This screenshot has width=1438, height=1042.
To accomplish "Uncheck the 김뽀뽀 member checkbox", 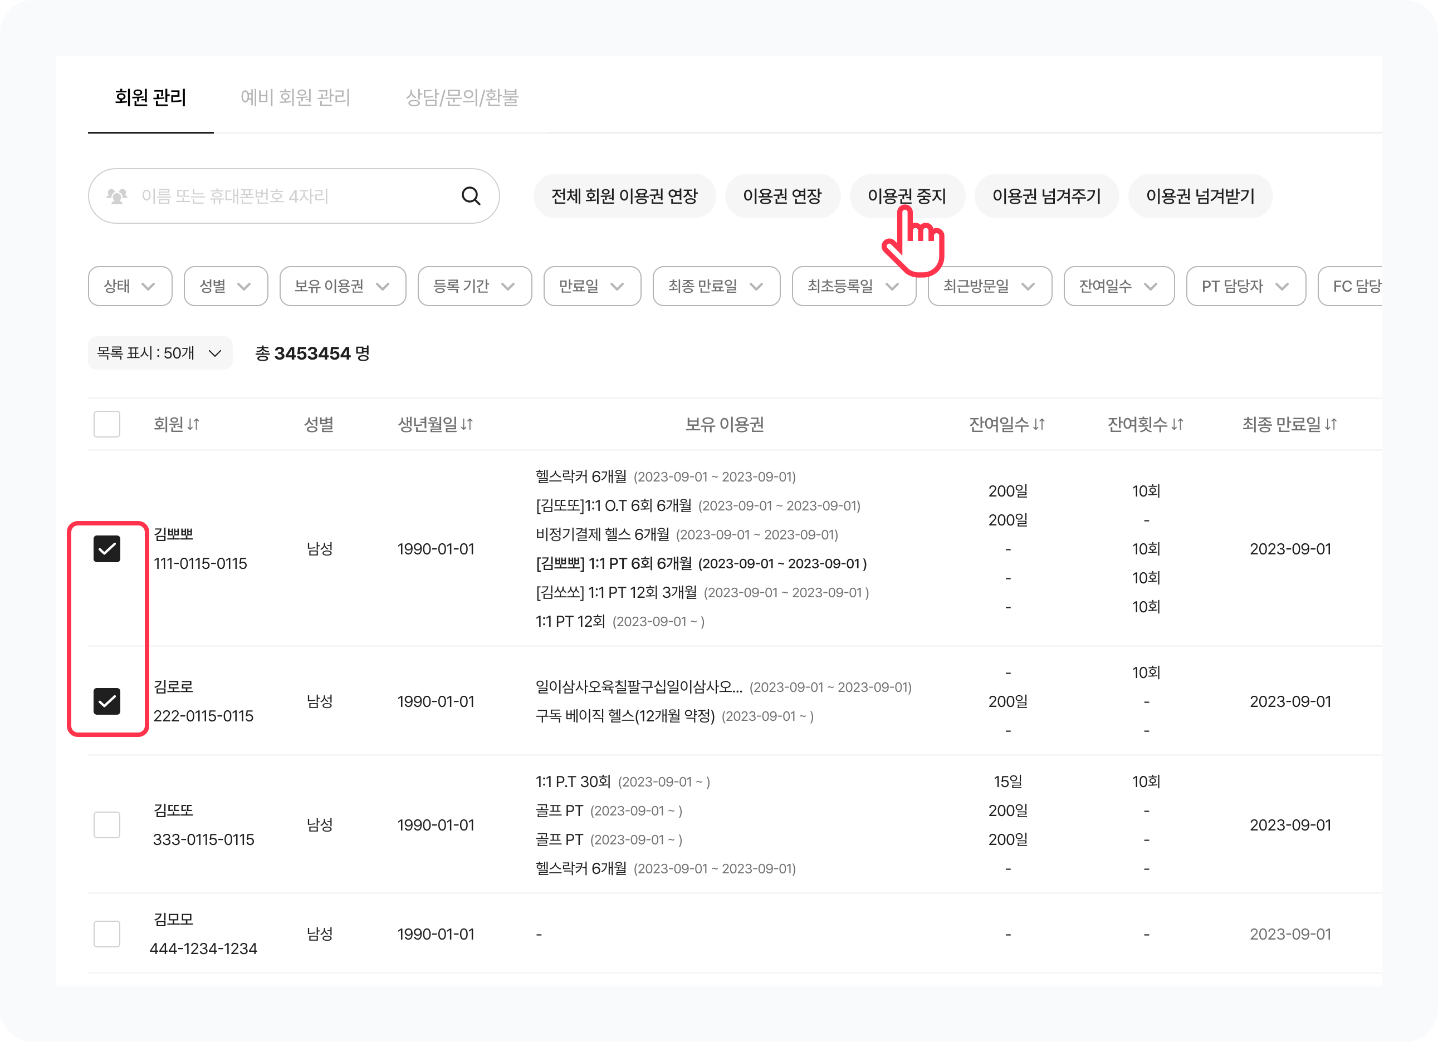I will point(106,549).
